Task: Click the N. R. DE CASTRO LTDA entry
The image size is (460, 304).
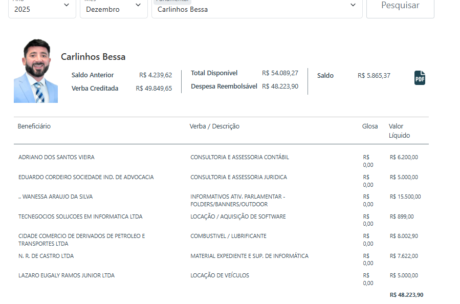Action: (x=46, y=256)
